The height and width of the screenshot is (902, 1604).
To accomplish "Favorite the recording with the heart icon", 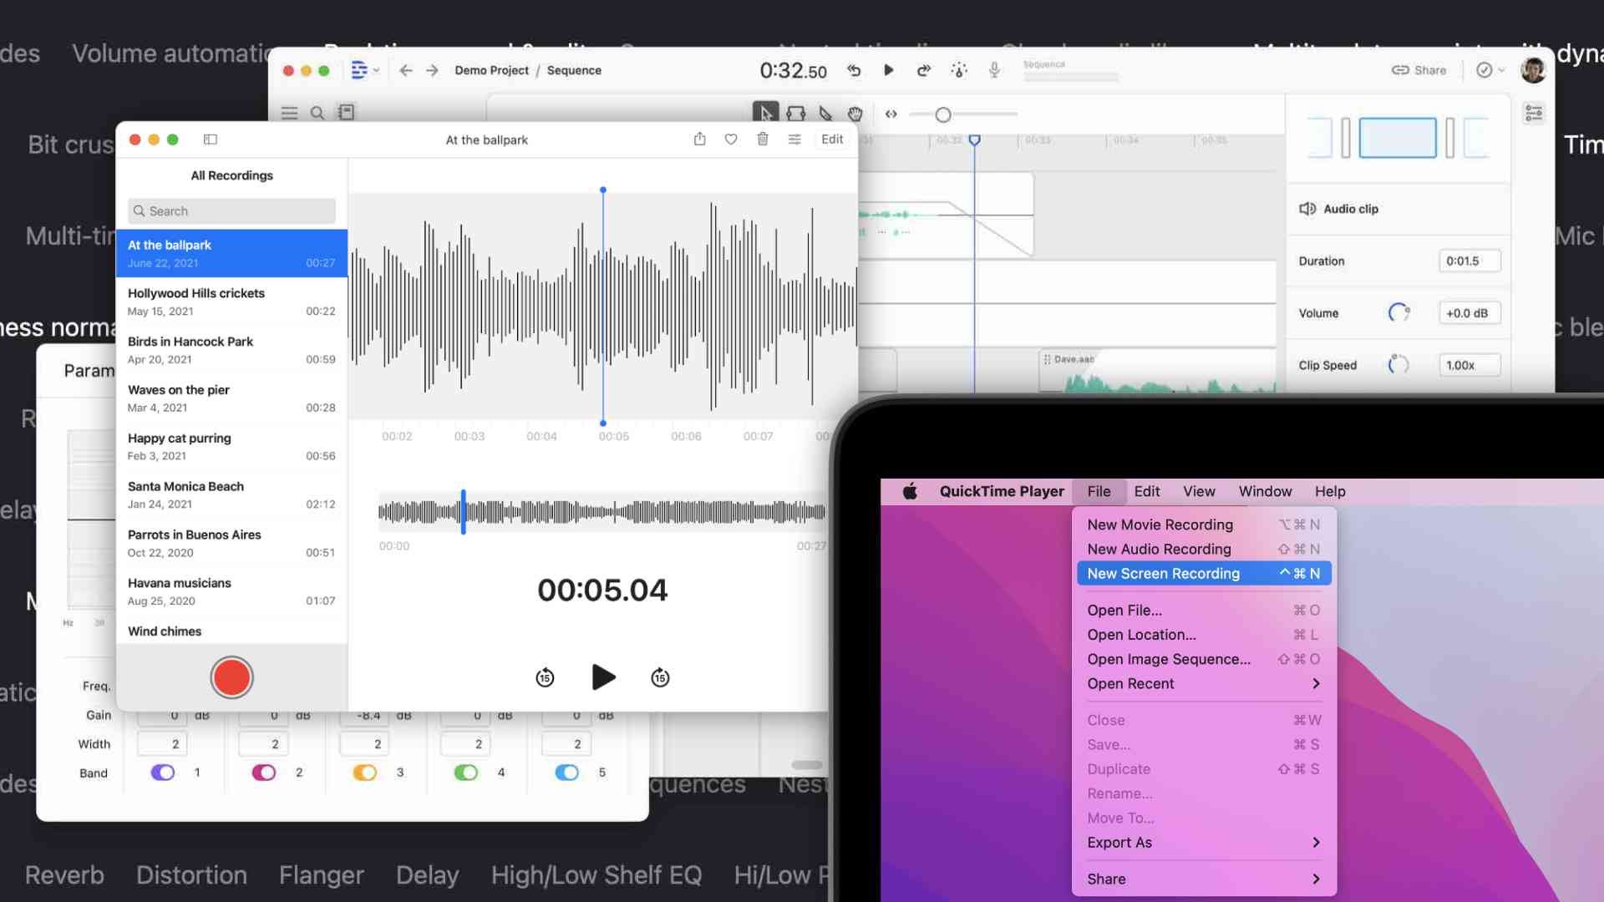I will pyautogui.click(x=731, y=139).
